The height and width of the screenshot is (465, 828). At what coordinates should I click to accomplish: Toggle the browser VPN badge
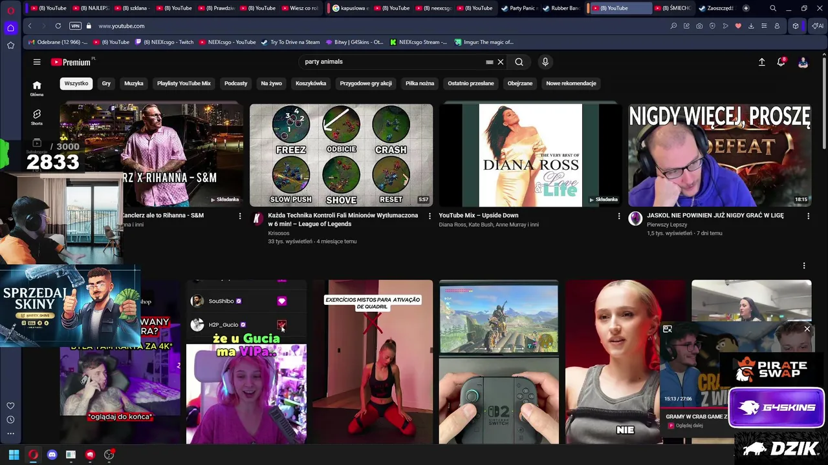tap(75, 26)
